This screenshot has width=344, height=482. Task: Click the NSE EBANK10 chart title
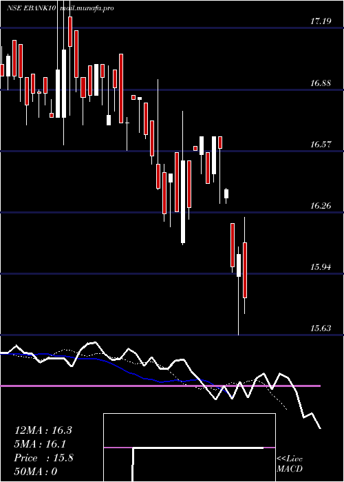point(31,8)
